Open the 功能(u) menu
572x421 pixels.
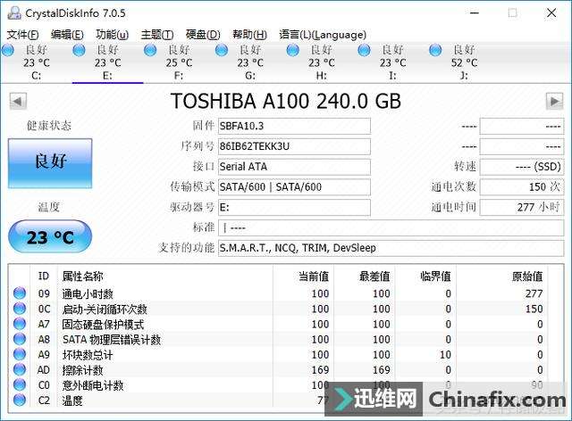(x=112, y=35)
